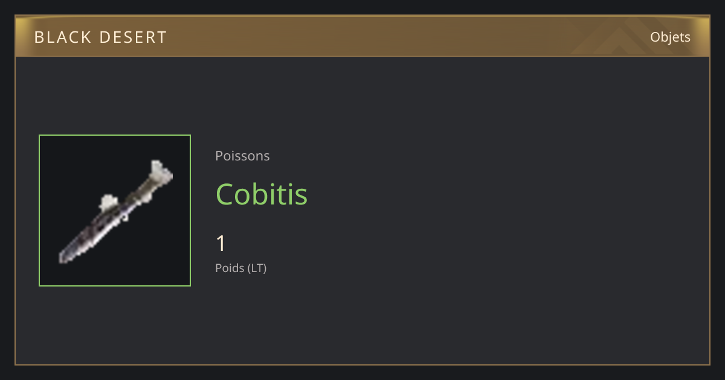Click the empty area below Poids (LT)
Viewport: 725px width, 380px height.
(x=362, y=320)
